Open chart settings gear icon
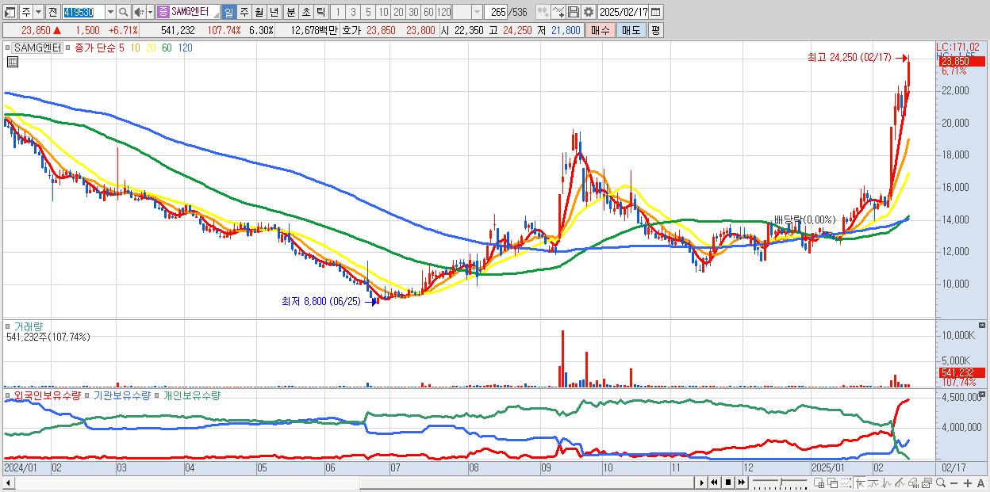 (589, 12)
